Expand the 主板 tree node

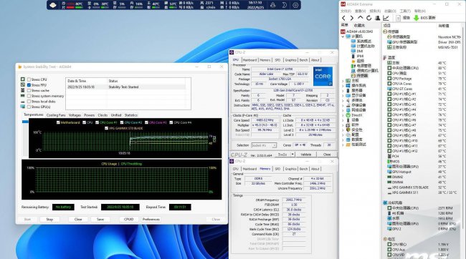(x=343, y=81)
